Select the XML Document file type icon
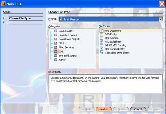 click(101, 31)
